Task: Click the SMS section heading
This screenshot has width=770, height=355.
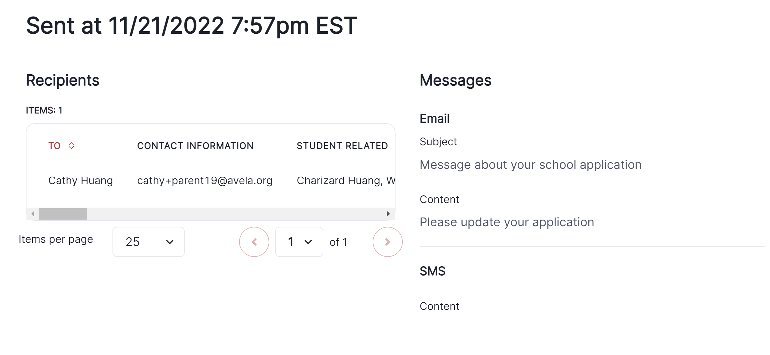Action: click(432, 271)
